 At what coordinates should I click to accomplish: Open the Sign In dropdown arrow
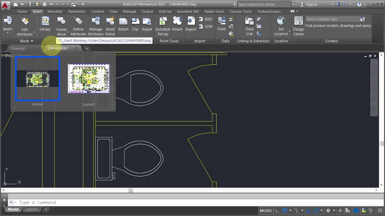(x=332, y=4)
